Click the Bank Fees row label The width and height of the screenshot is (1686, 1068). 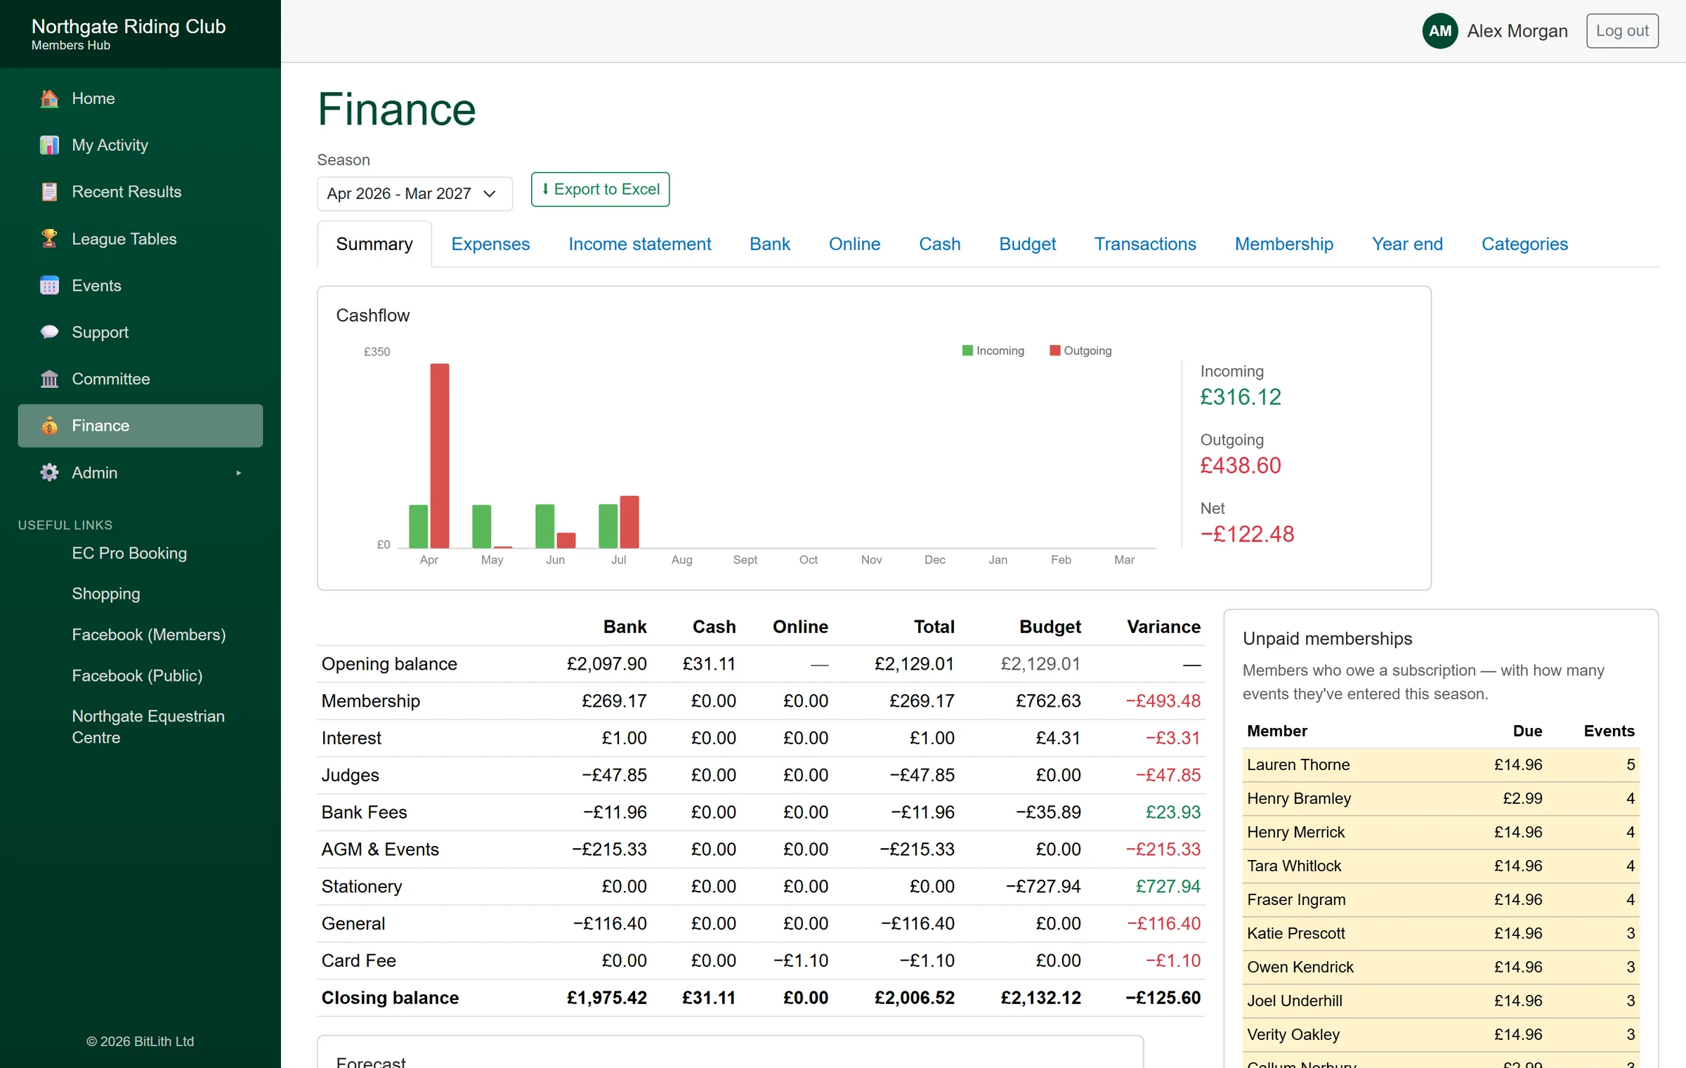click(364, 812)
